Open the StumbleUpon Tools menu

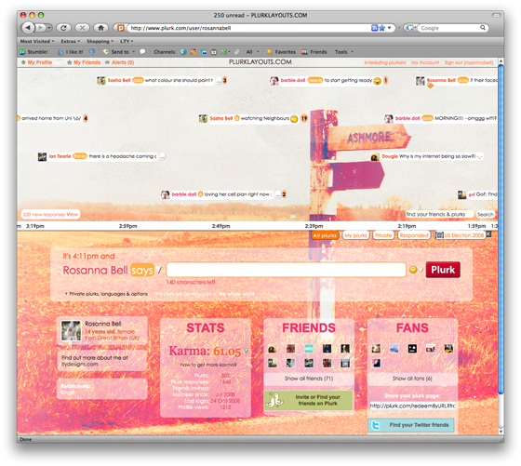tap(344, 52)
